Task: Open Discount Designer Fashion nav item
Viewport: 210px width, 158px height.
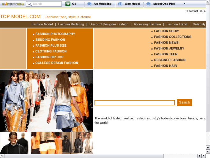Action: click(109, 24)
